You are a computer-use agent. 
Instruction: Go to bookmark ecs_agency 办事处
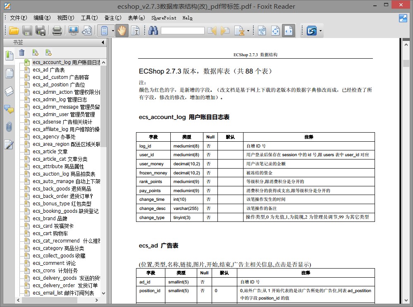pyautogui.click(x=54, y=137)
